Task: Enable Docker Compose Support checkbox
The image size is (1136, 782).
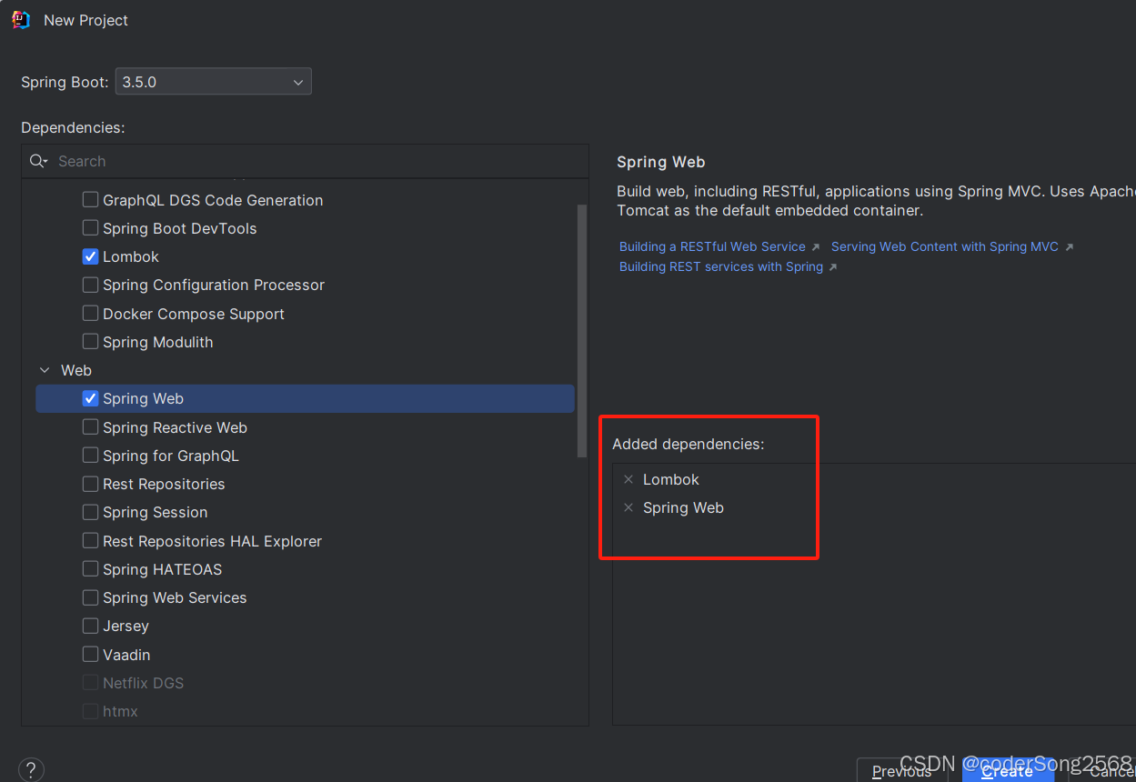Action: pos(90,314)
